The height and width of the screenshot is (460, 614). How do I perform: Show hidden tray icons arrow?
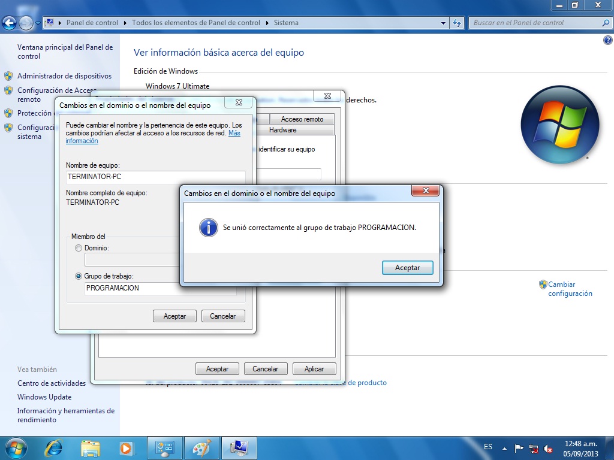pyautogui.click(x=504, y=448)
